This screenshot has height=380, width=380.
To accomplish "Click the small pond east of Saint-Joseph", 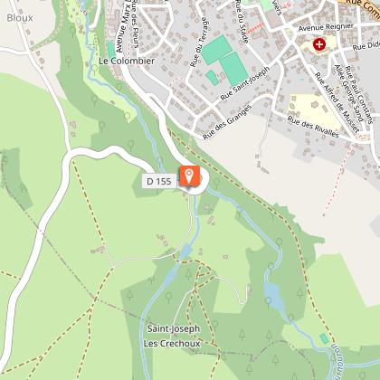I will pyautogui.click(x=274, y=295).
